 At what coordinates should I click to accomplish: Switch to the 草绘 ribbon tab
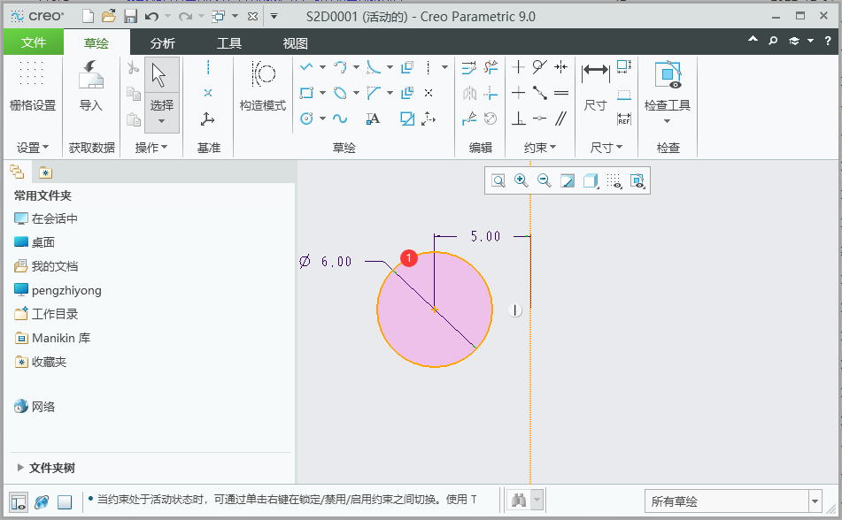pyautogui.click(x=97, y=43)
